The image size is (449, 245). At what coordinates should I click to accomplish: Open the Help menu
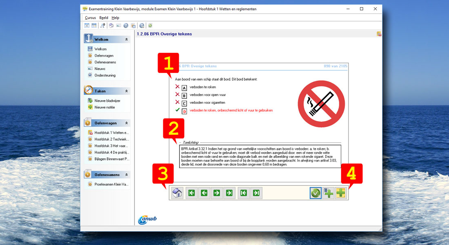(116, 18)
